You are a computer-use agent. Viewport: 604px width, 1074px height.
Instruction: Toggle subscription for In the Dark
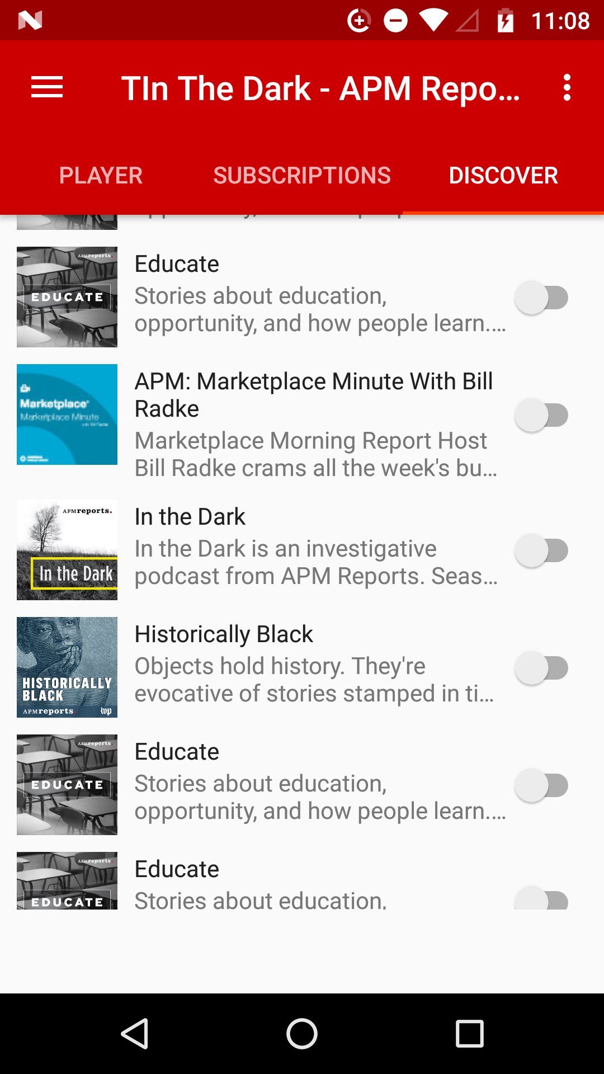pos(541,550)
